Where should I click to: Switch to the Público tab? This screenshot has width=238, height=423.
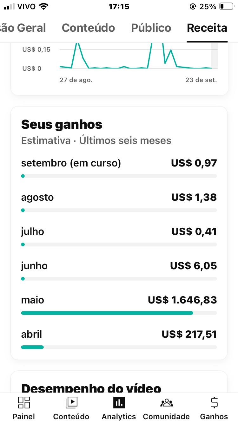151,28
